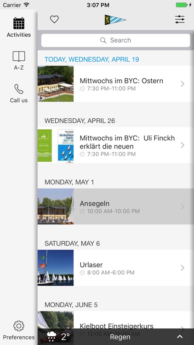Open chevron for the Ansegeln event
Screen dimensions: 194x345
(x=183, y=207)
